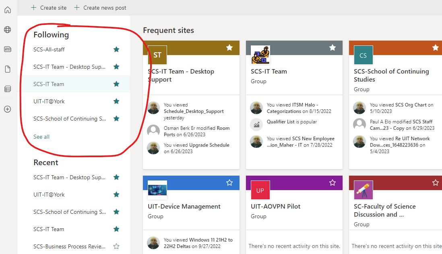Open SCS-IT Team - Desktop Support card title
The height and width of the screenshot is (254, 442).
[181, 76]
